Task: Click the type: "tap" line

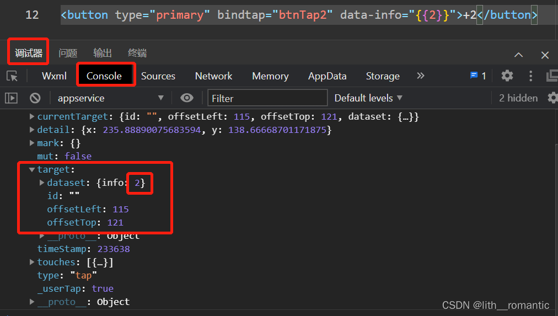Action: [67, 275]
